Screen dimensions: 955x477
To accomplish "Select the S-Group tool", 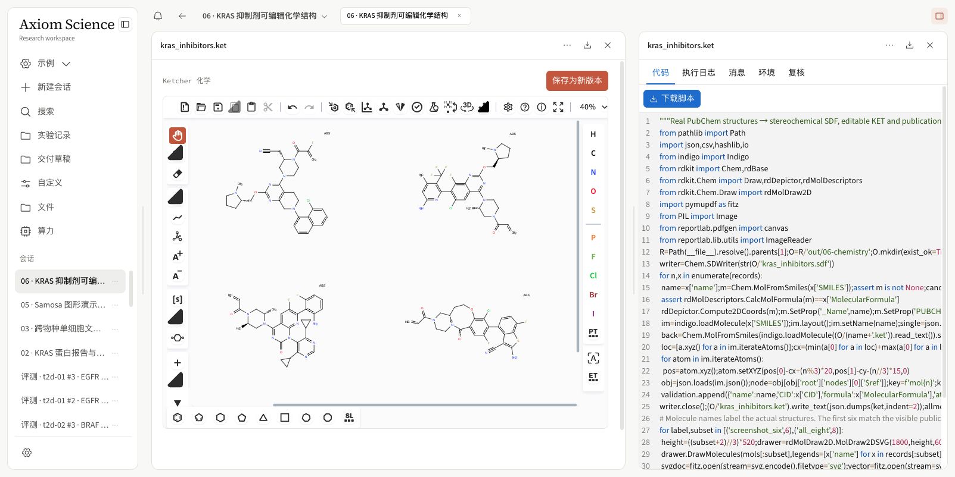I will (x=177, y=299).
